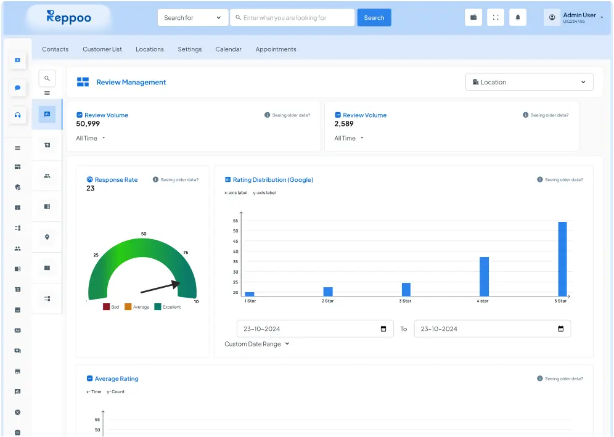
Task: Open calendar picker for the end date
Action: (x=561, y=329)
